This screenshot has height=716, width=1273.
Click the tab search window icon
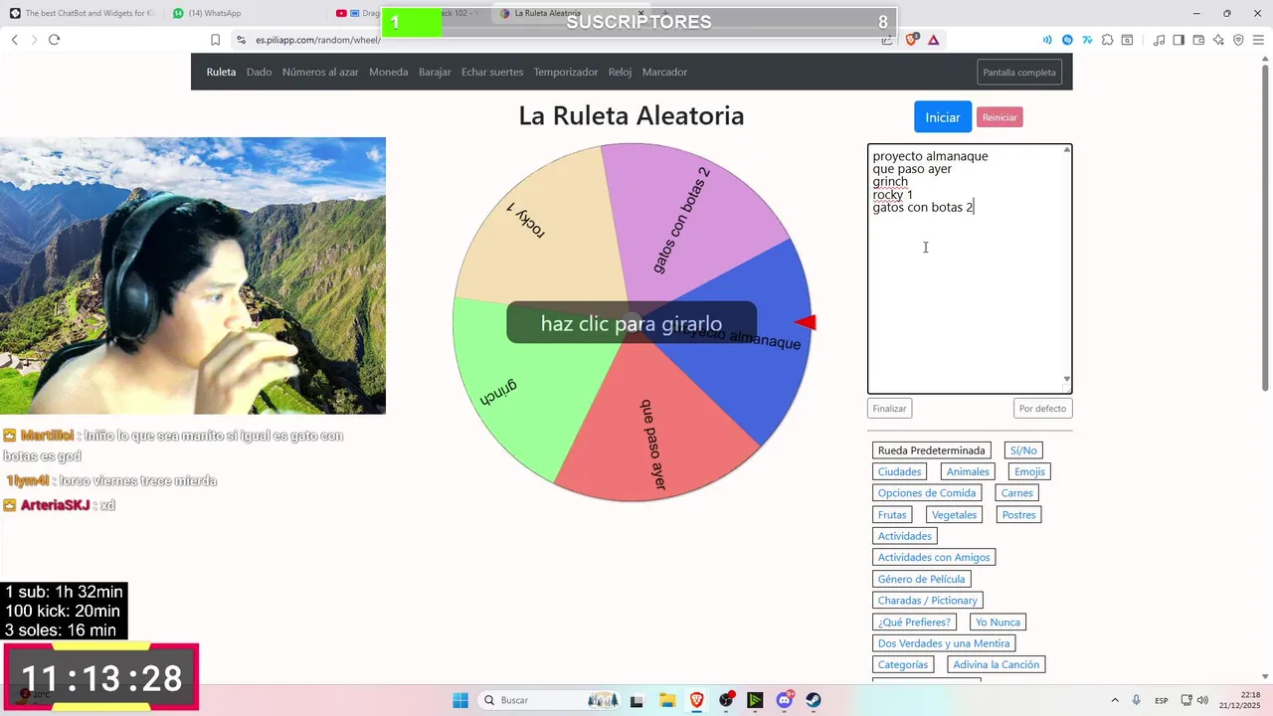[1127, 40]
